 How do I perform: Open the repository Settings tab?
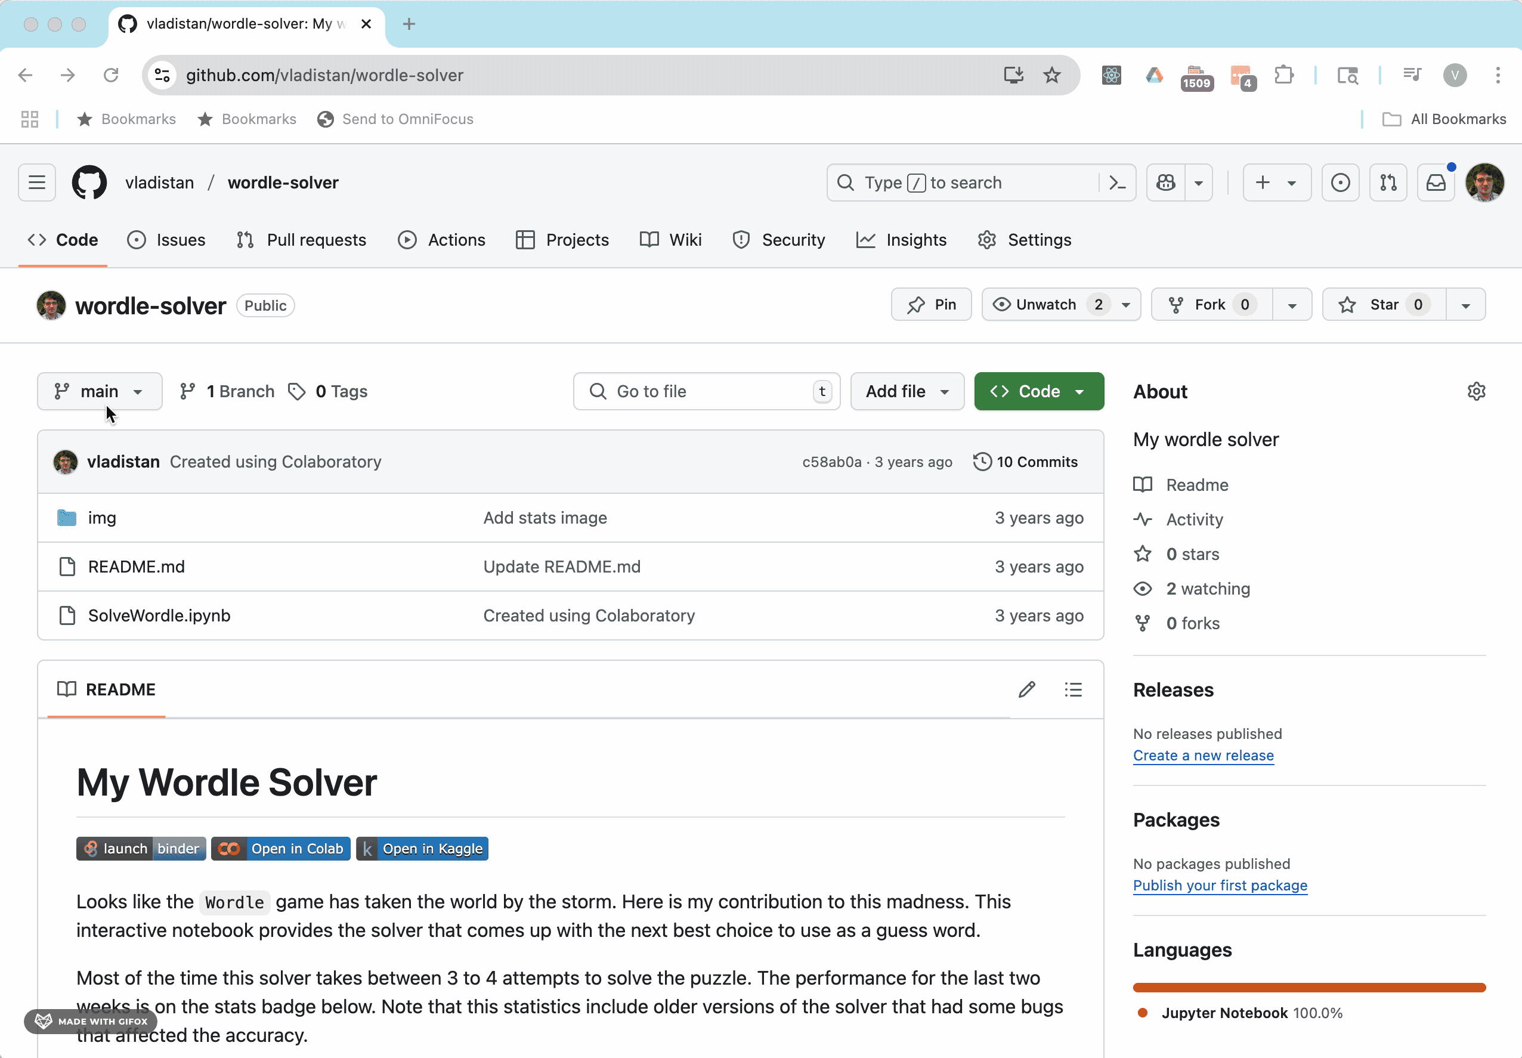click(x=1024, y=240)
